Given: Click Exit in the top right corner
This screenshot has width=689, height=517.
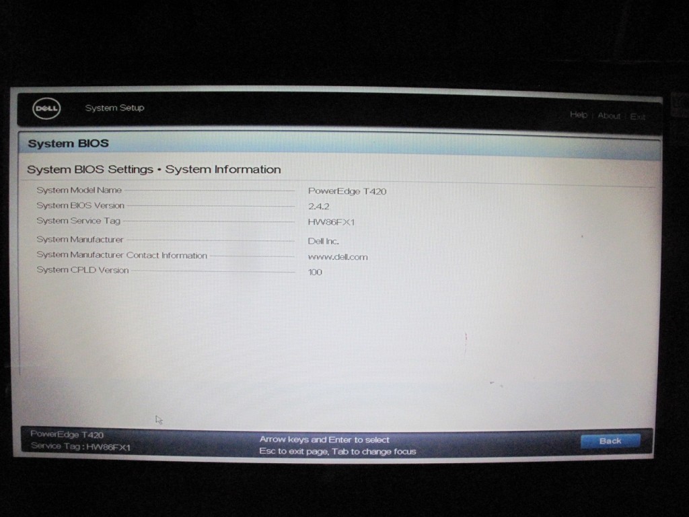Looking at the screenshot, I should [637, 116].
